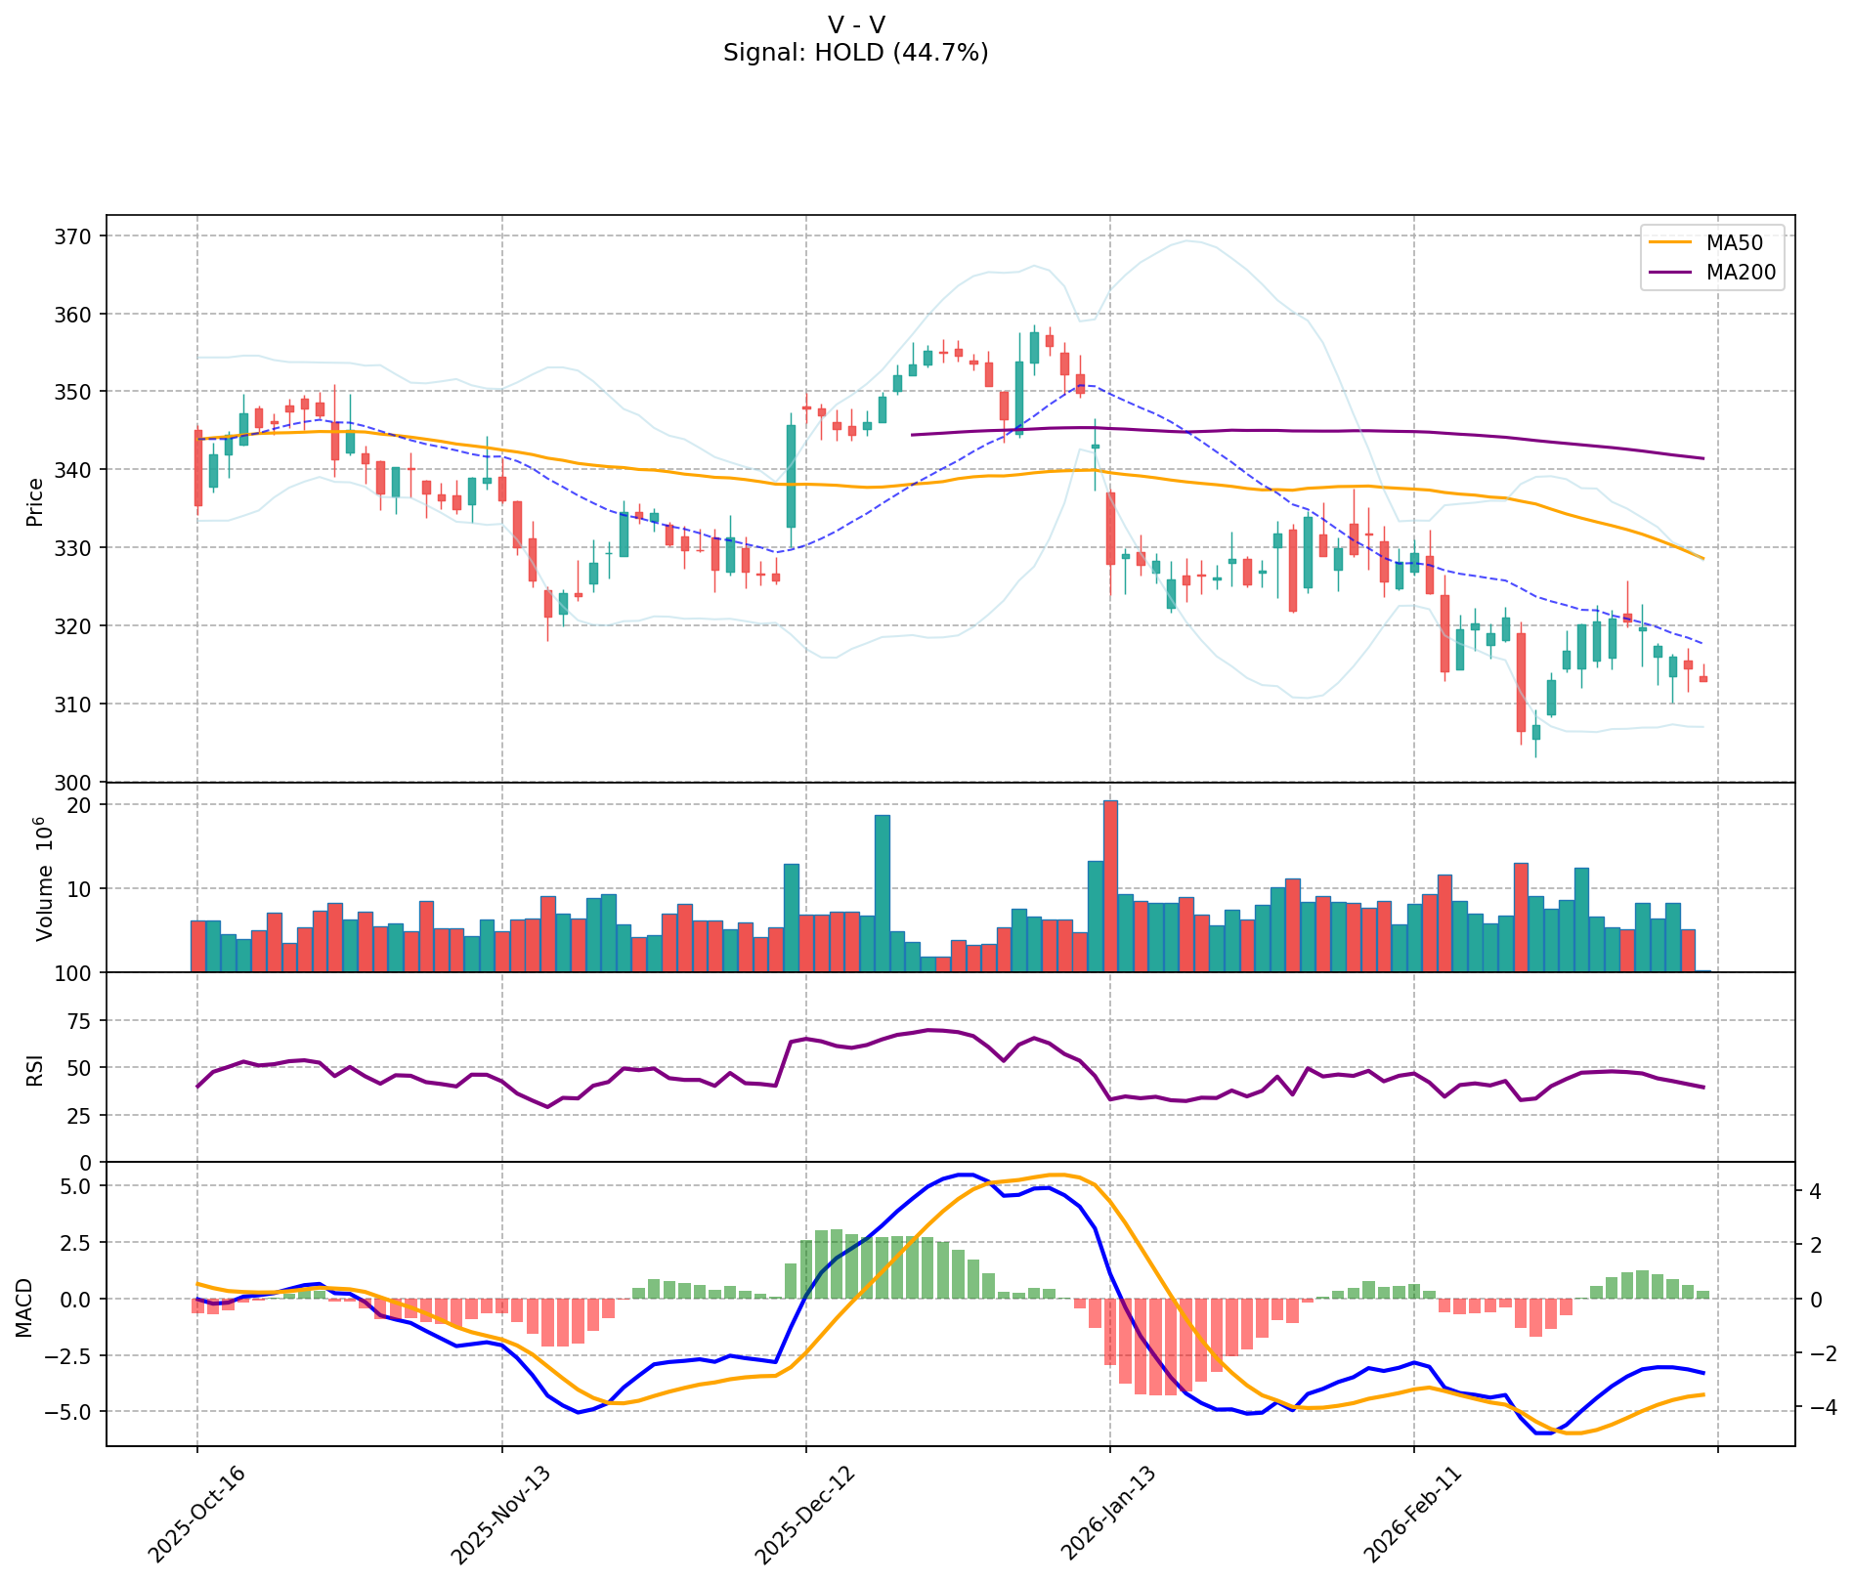Click the tallest teal volume bar
This screenshot has height=1582, width=1853.
(x=882, y=892)
